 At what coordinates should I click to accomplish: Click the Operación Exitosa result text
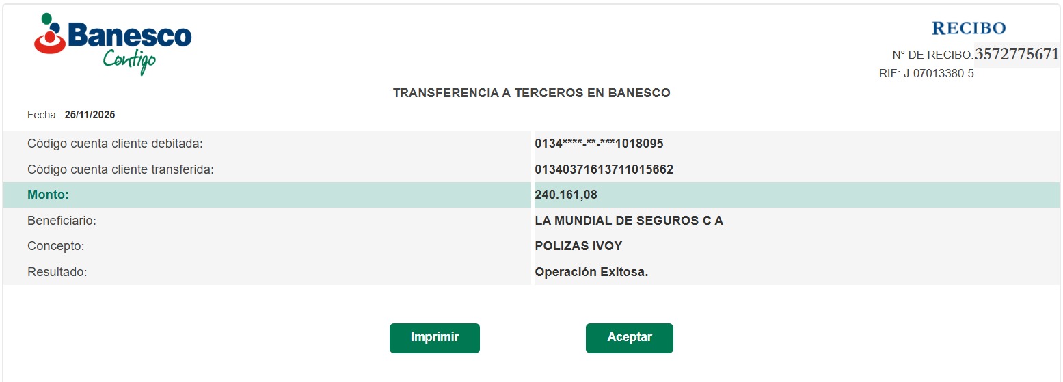click(591, 272)
